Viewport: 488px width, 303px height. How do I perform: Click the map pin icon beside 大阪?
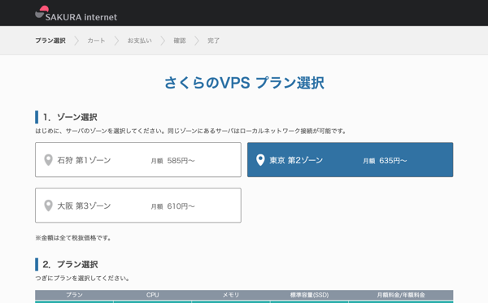point(48,206)
